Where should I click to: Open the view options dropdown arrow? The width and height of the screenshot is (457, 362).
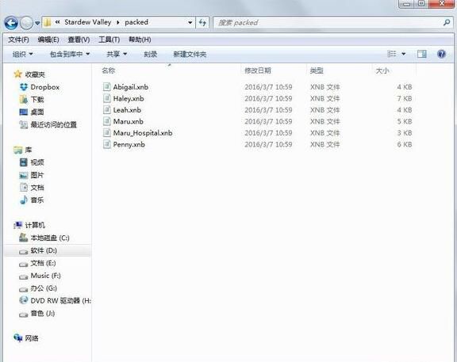[404, 54]
